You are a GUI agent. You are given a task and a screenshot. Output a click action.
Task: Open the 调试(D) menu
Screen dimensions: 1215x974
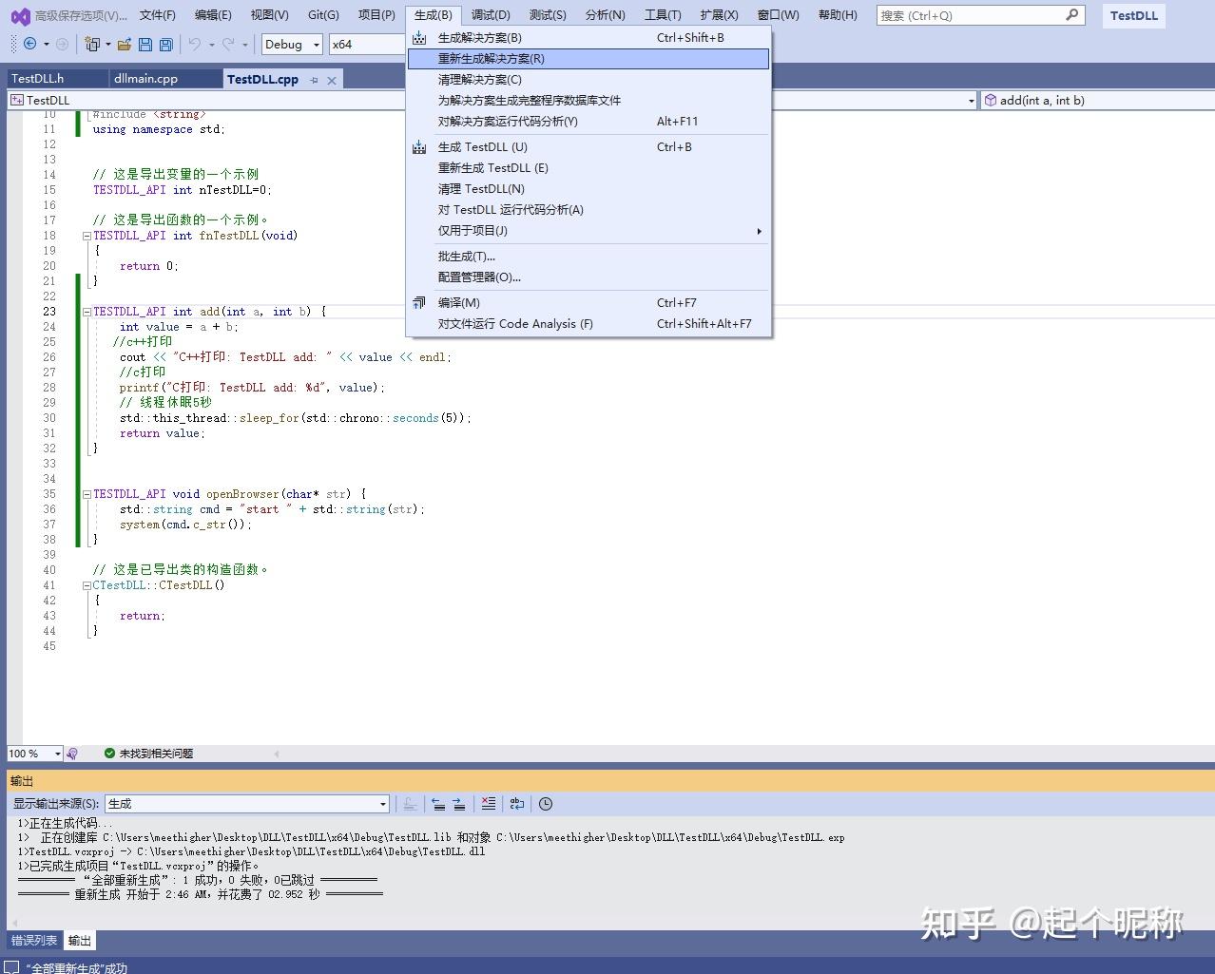tap(491, 15)
